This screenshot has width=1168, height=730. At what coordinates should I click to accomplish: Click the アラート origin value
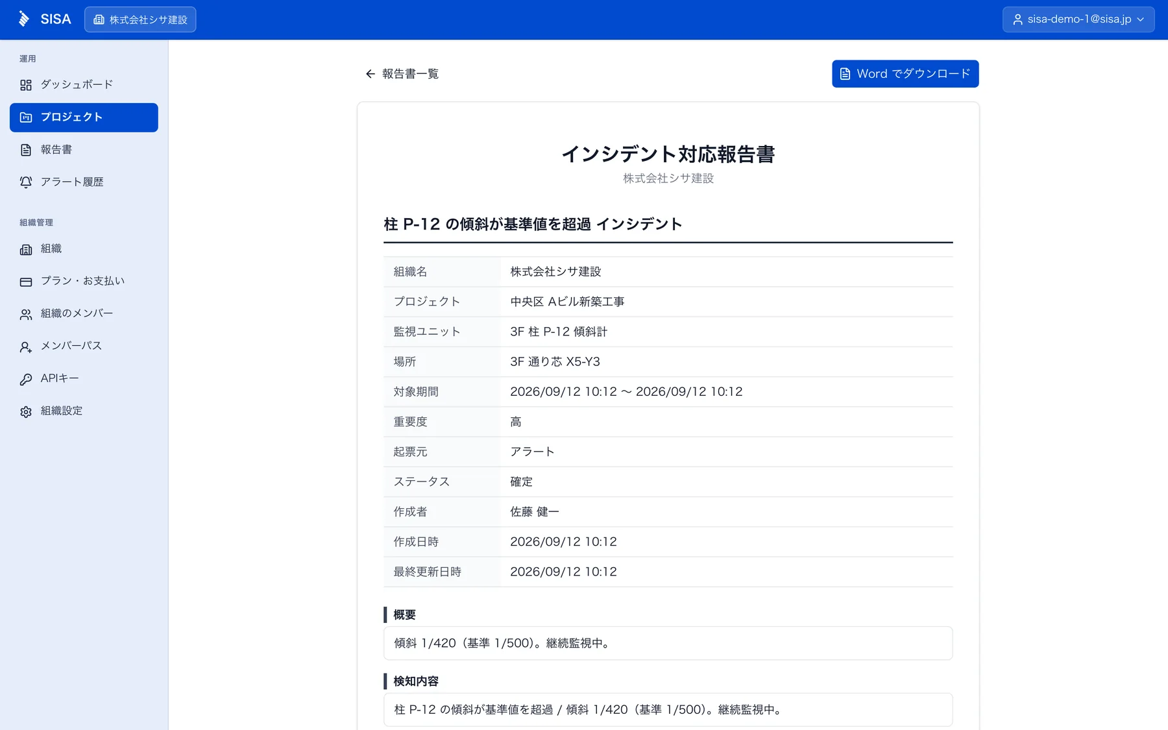(532, 452)
